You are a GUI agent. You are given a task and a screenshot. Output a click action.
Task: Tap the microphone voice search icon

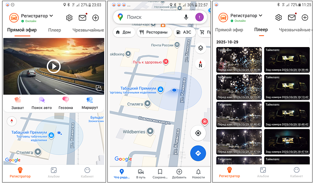pyautogui.click(x=186, y=17)
